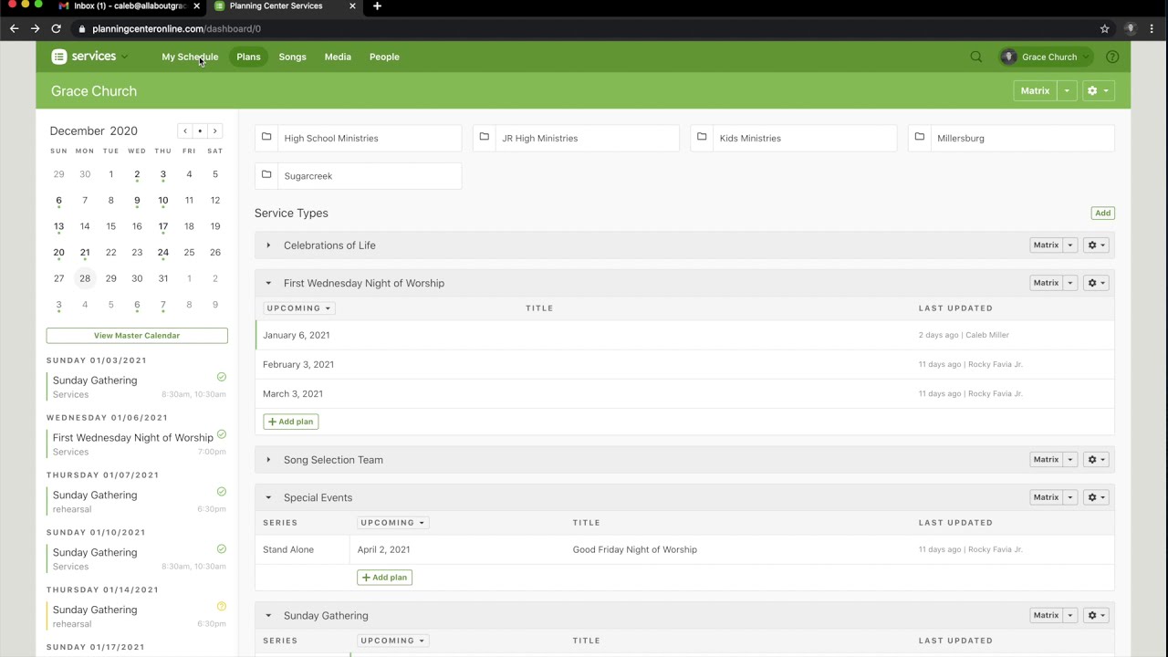Click browser back arrow
The height and width of the screenshot is (657, 1168).
[14, 28]
